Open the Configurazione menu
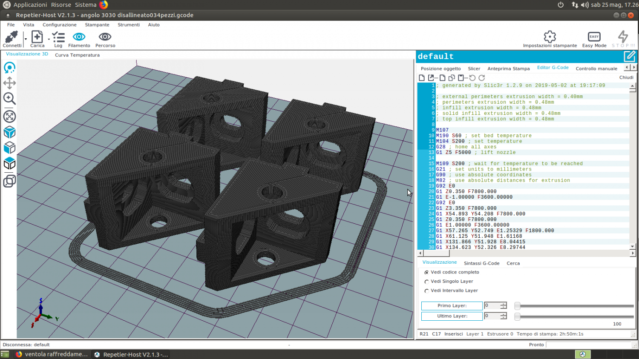639x359 pixels. pos(60,25)
